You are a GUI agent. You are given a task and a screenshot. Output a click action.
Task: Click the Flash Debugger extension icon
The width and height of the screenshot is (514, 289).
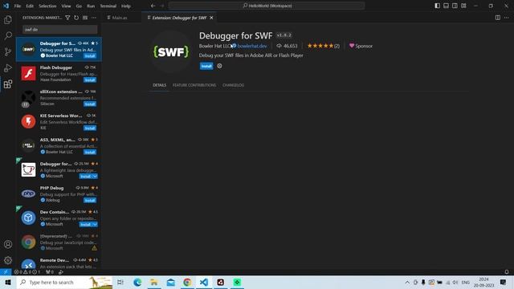coord(29,73)
